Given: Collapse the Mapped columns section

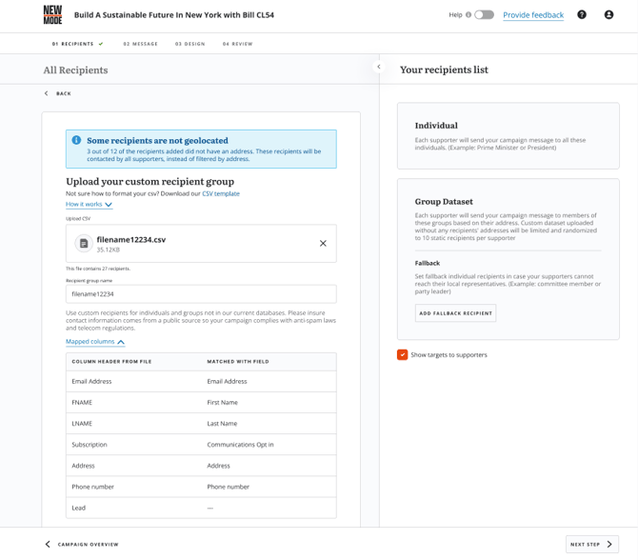Looking at the screenshot, I should [95, 341].
